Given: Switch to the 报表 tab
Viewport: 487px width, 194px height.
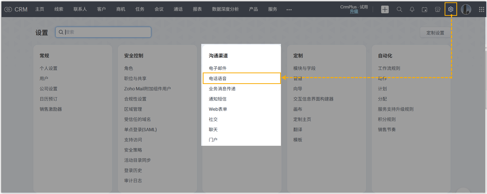Looking at the screenshot, I should point(197,9).
